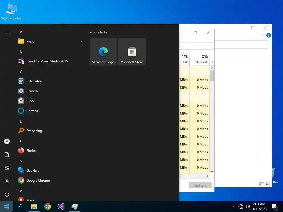Viewport: 283px width, 212px height.
Task: Open the 7-Zip folder in Start menu
Action: coord(51,41)
